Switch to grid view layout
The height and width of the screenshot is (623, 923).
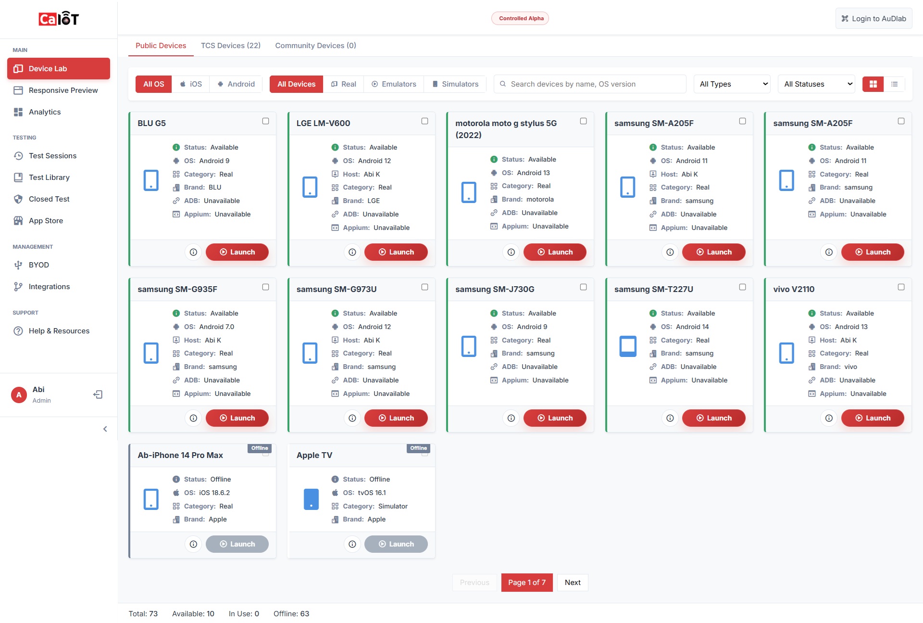pyautogui.click(x=873, y=84)
